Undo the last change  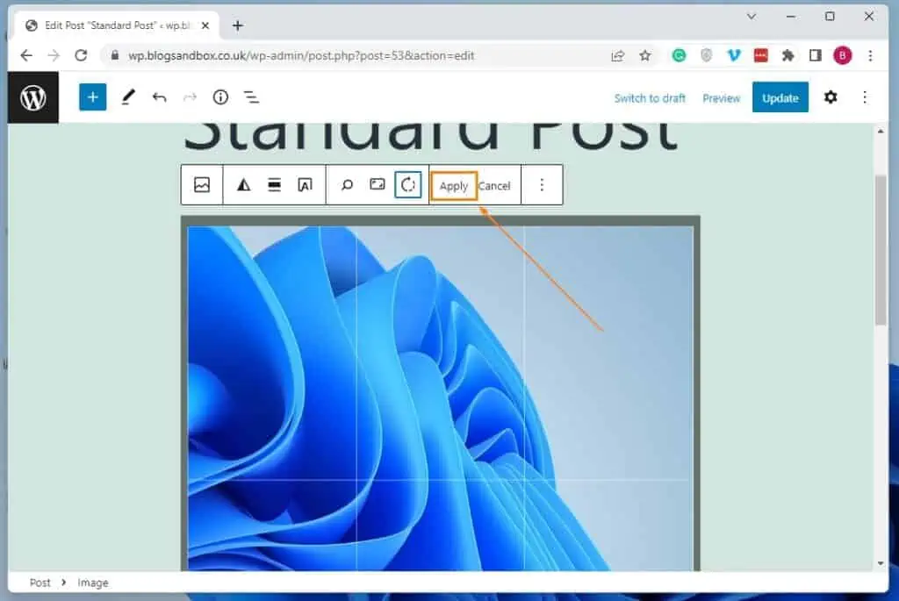pyautogui.click(x=160, y=97)
